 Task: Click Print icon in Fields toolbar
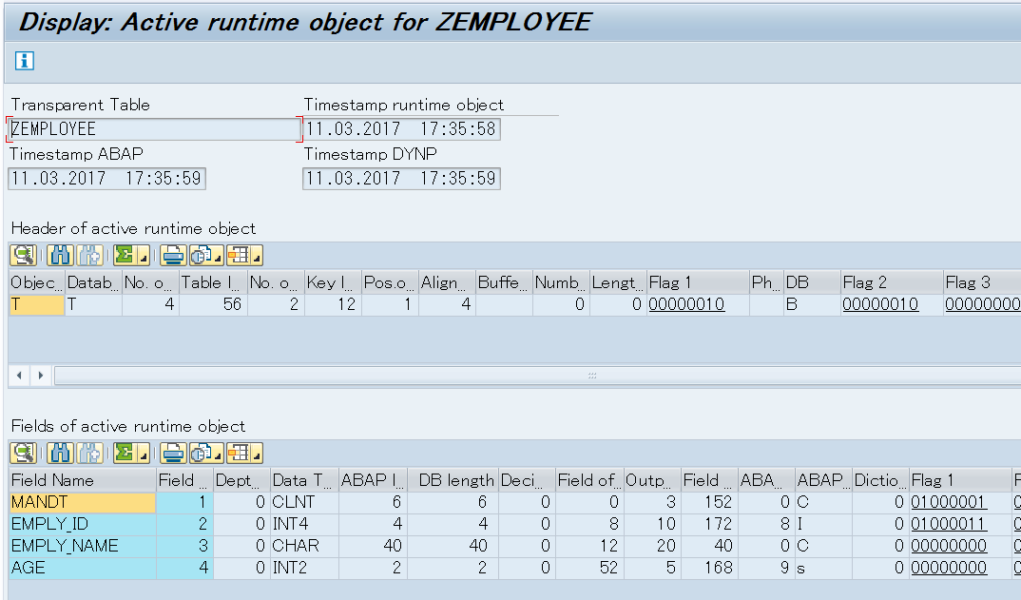[173, 453]
